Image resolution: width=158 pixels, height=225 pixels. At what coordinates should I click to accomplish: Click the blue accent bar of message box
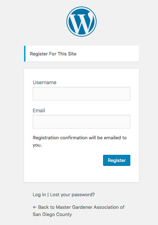(x=25, y=54)
